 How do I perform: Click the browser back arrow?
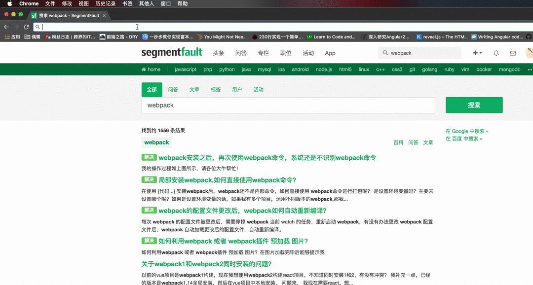coord(6,27)
